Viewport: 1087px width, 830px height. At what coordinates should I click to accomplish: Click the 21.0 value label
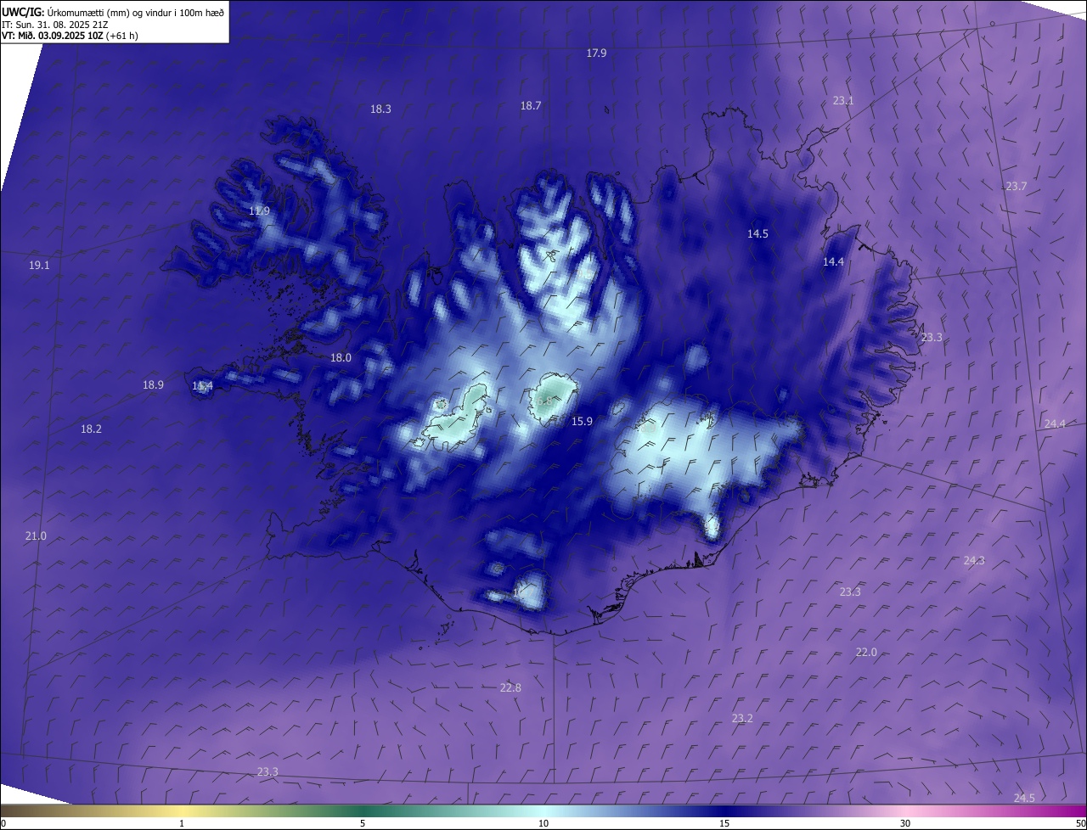pyautogui.click(x=36, y=536)
